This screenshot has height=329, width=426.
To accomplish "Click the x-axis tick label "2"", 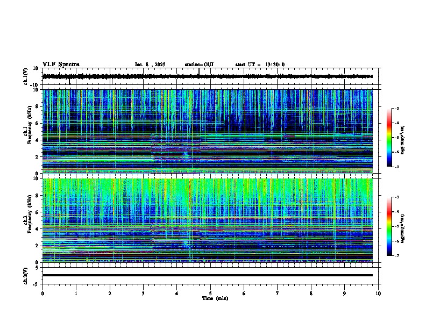I will (x=110, y=294).
